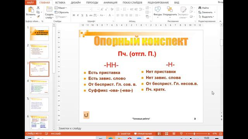Open the Font color (A) dropdown
Screen dimensions: 248x139
click(x=111, y=15)
